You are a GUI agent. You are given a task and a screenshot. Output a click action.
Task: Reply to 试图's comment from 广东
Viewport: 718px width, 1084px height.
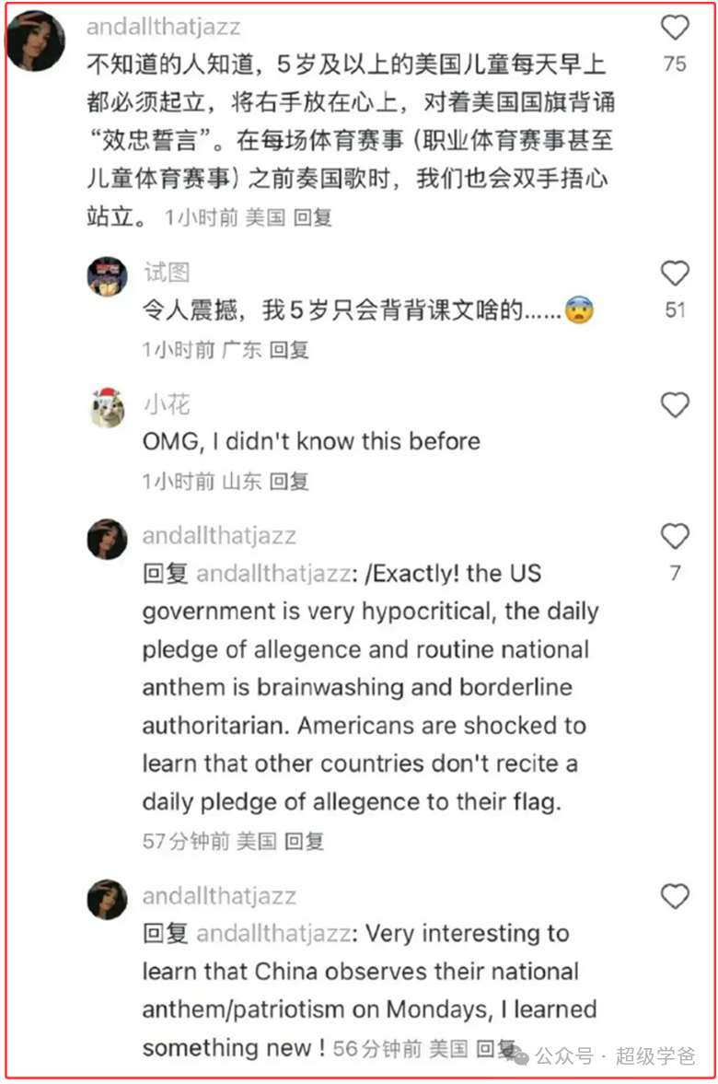pos(289,350)
